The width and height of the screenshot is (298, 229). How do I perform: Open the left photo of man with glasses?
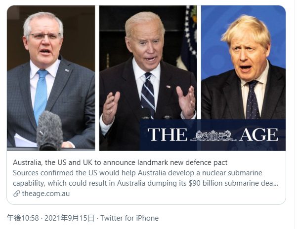[51, 78]
